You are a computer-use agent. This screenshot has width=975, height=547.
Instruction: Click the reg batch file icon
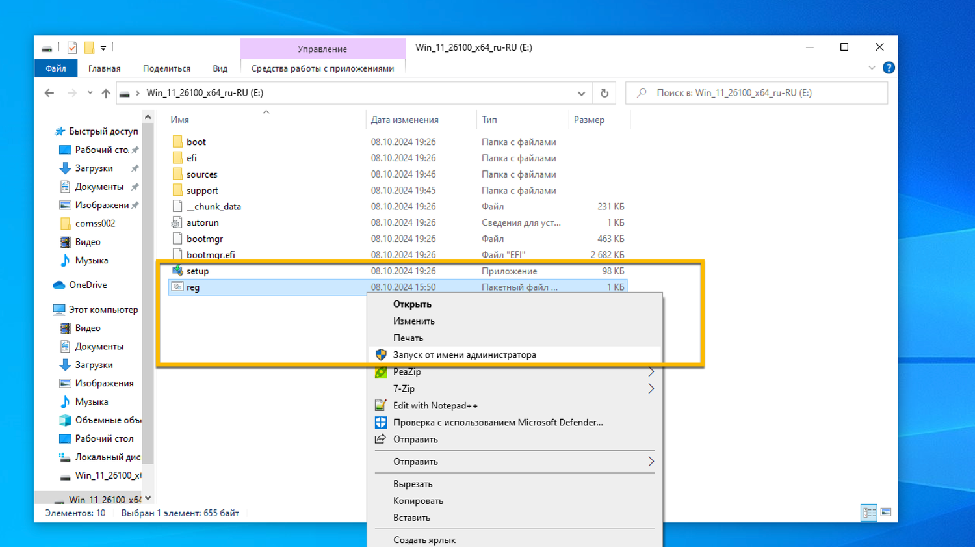point(177,287)
